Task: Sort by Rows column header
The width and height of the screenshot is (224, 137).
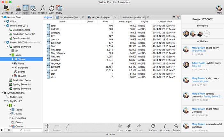Action: click(x=106, y=21)
